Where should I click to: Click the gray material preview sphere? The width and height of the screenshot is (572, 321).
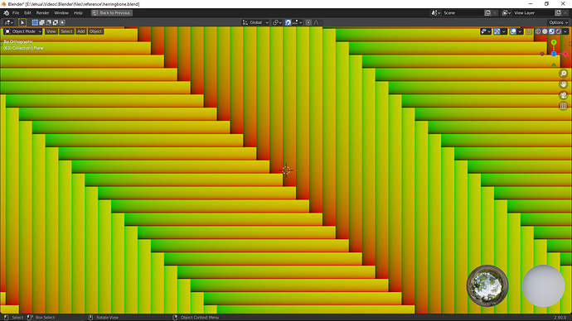(x=544, y=285)
